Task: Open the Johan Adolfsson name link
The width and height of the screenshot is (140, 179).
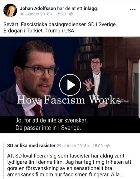Action: coord(38,8)
